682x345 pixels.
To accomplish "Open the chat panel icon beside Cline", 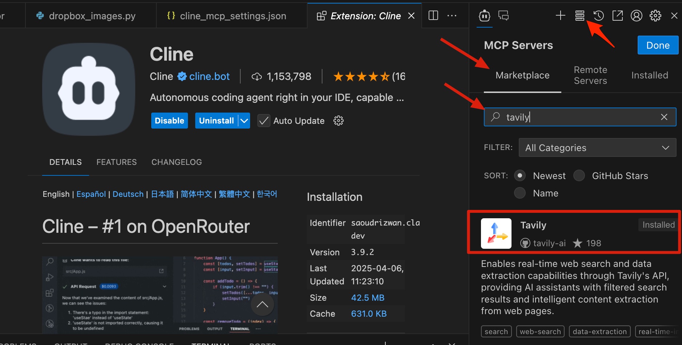I will click(504, 16).
